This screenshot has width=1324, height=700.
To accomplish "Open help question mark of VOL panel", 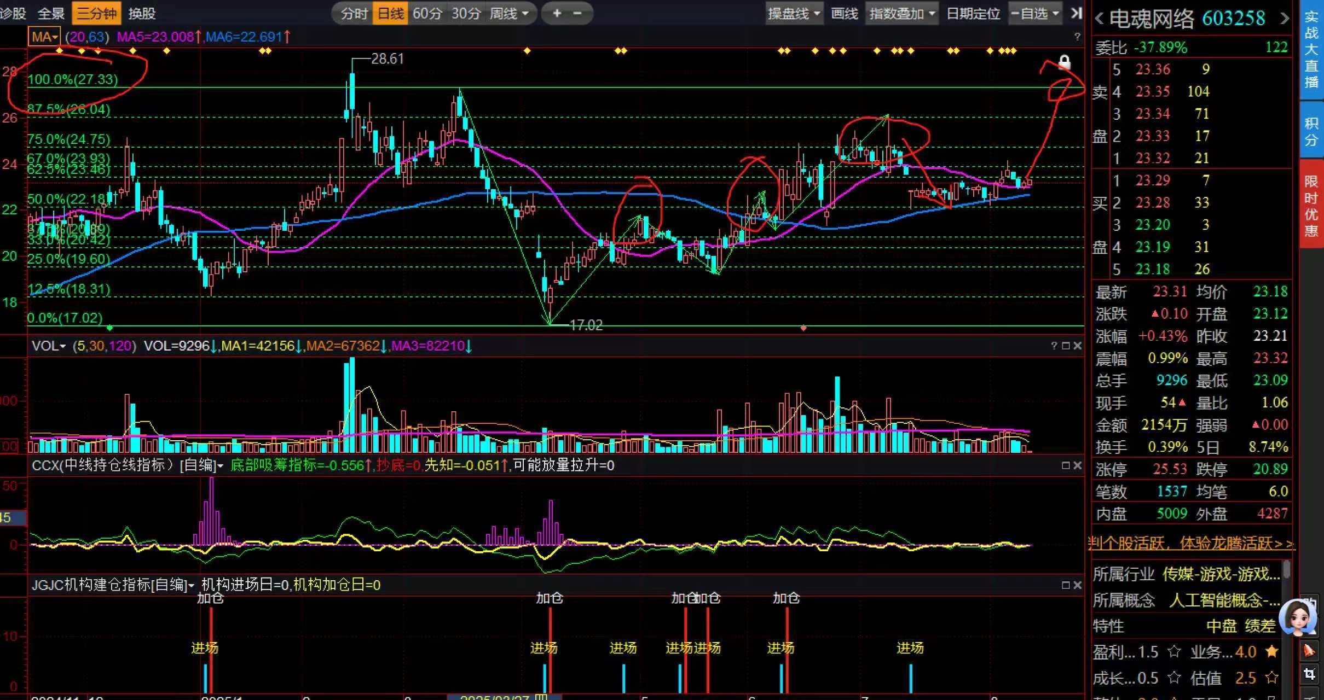I will pyautogui.click(x=1054, y=346).
